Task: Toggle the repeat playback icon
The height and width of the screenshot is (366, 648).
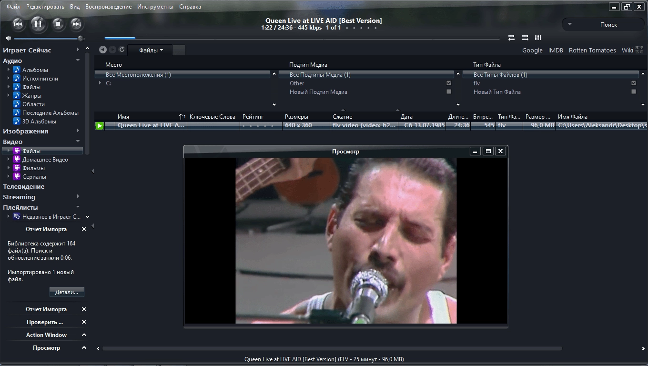Action: 511,38
